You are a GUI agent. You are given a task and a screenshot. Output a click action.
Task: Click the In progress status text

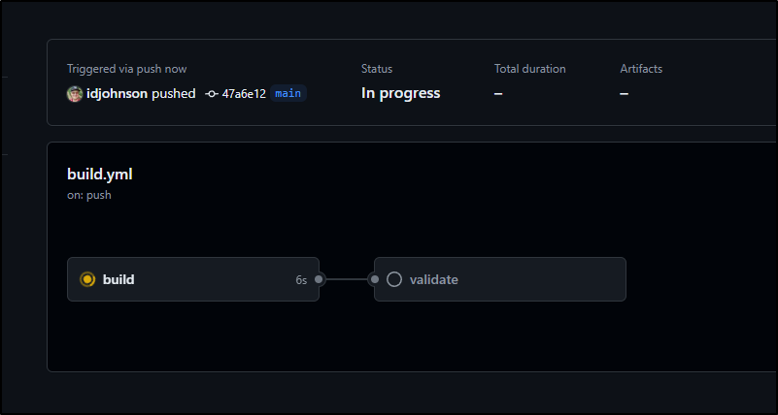click(400, 93)
